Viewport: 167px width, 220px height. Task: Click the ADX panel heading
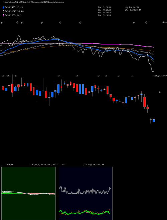tap(63, 165)
